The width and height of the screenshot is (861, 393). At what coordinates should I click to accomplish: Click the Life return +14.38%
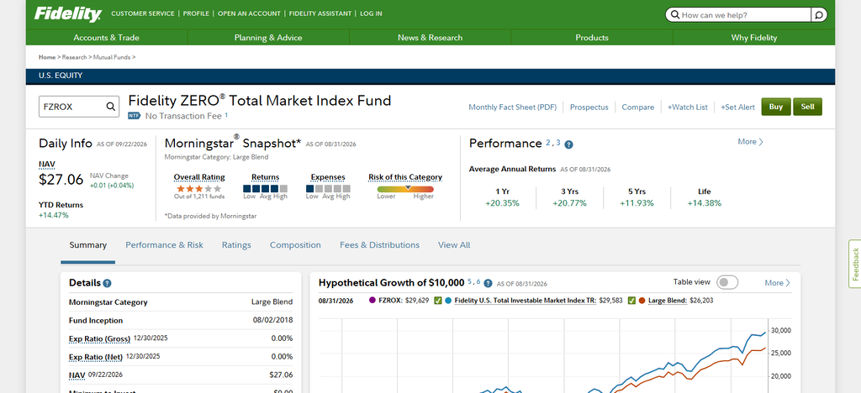[704, 203]
